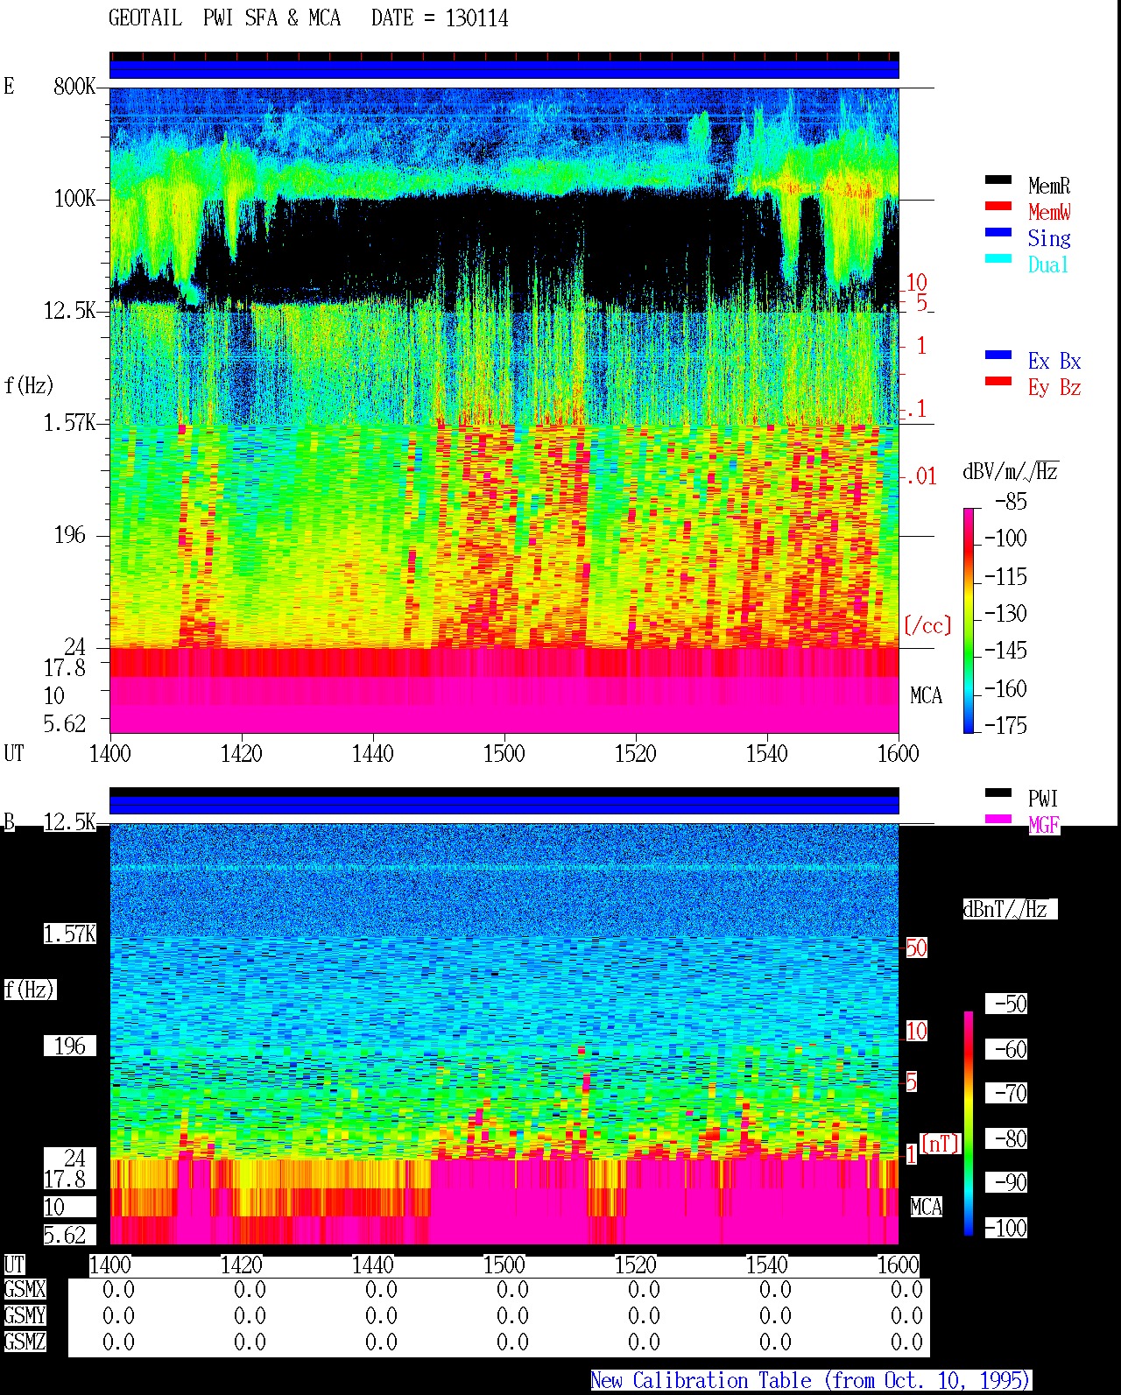Click the 1.57K label on magnetic panel
1121x1395 pixels.
point(70,934)
